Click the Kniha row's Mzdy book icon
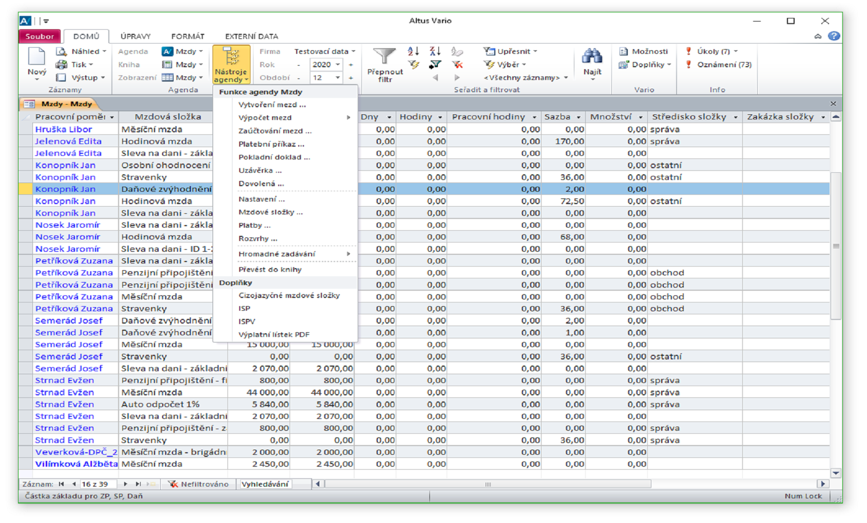 pos(167,65)
